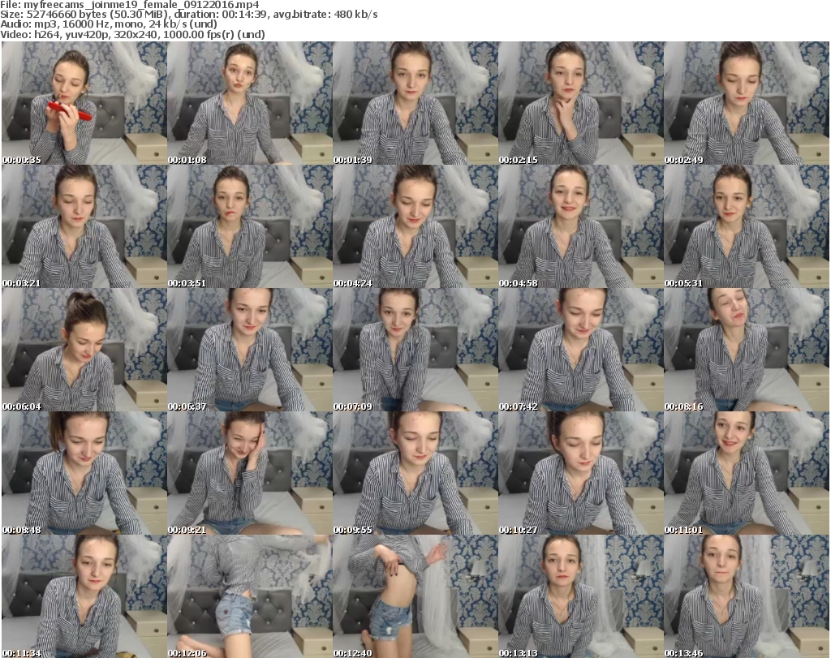Image resolution: width=831 pixels, height=658 pixels.
Task: Click the frame at 00:06:37
Action: pos(250,350)
